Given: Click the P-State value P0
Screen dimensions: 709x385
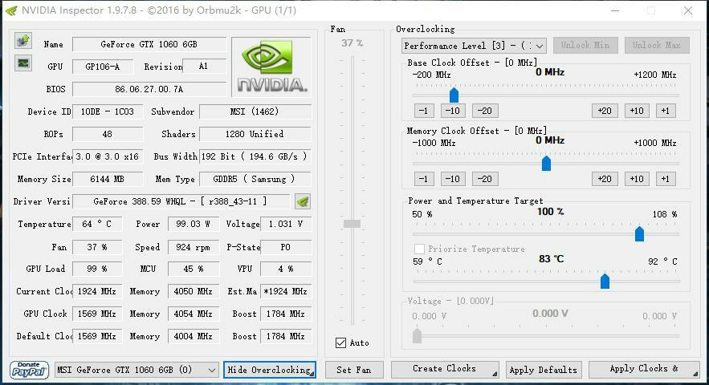Looking at the screenshot, I should point(286,247).
